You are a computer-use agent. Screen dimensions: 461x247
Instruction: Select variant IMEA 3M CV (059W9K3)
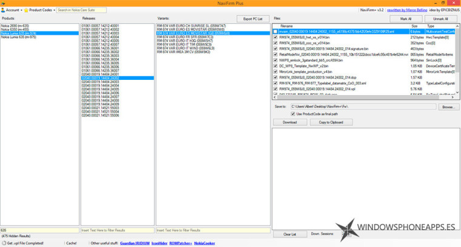click(213, 52)
